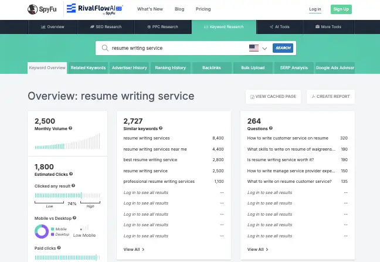Viewport: 380px width, 262px height.
Task: Expand the country selector dropdown arrow
Action: tap(264, 48)
